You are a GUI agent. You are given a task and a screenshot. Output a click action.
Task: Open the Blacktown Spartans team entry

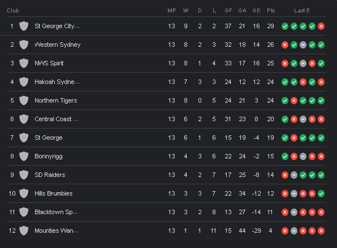[56, 212]
